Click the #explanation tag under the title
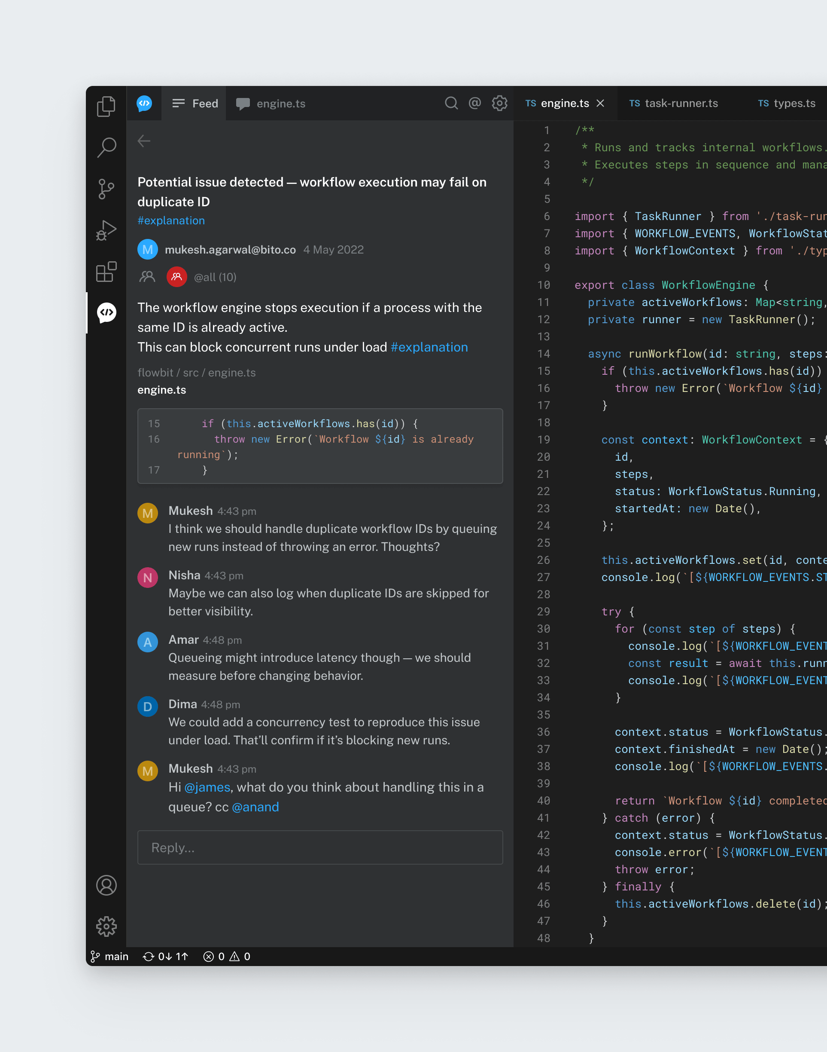Viewport: 827px width, 1052px height. tap(171, 220)
